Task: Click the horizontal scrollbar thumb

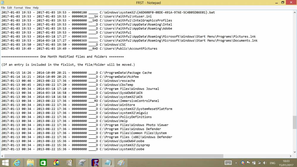Action: coord(114,156)
